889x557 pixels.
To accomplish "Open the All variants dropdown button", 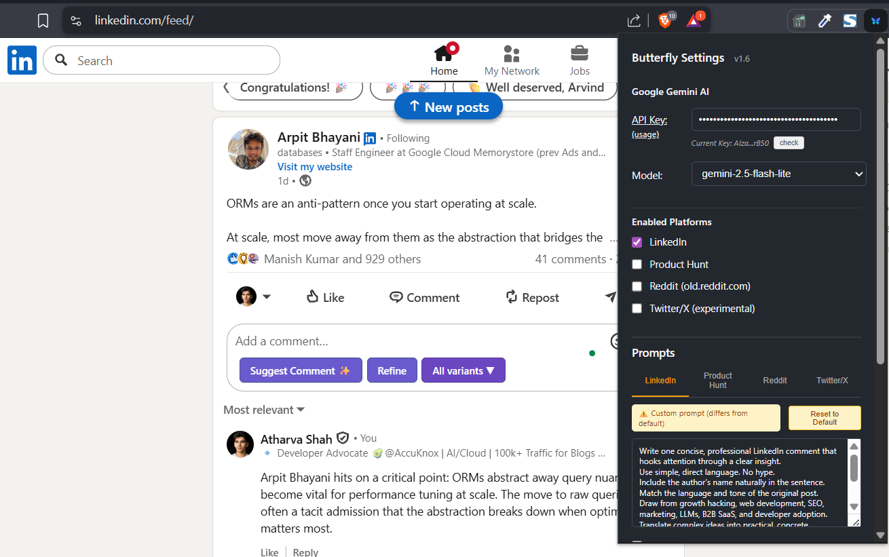I will [464, 370].
